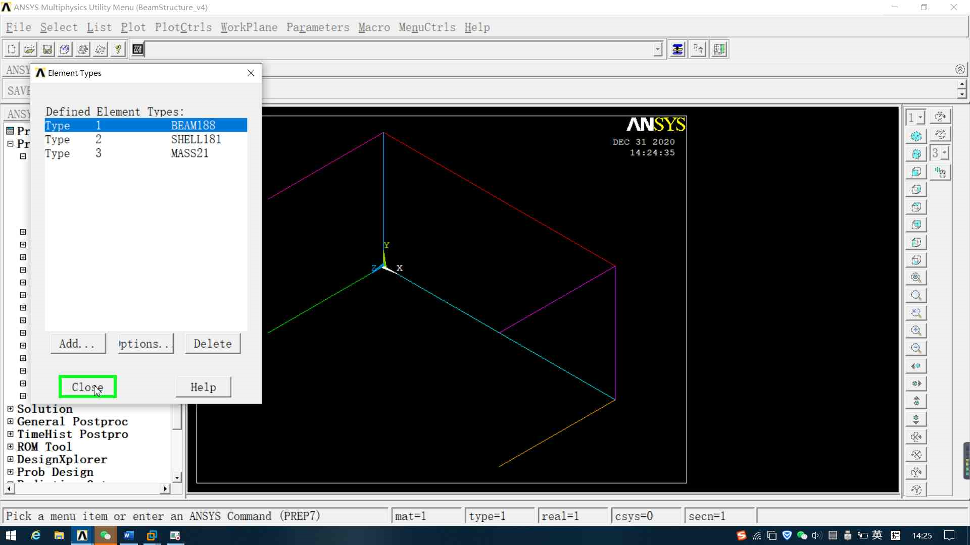Open the active window number dropdown
Image resolution: width=970 pixels, height=545 pixels.
(920, 118)
